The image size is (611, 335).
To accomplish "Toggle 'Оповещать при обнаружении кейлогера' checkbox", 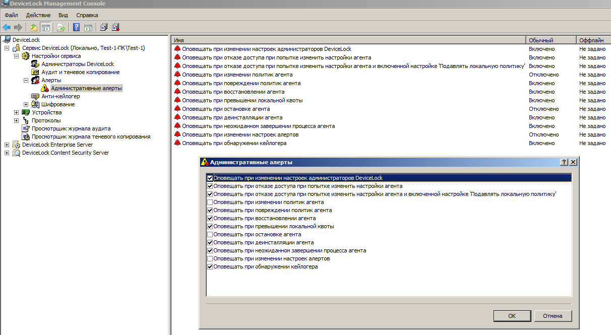I will (210, 266).
